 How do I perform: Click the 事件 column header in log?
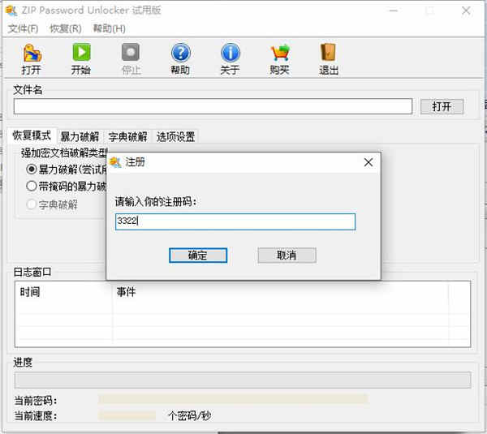pyautogui.click(x=126, y=292)
